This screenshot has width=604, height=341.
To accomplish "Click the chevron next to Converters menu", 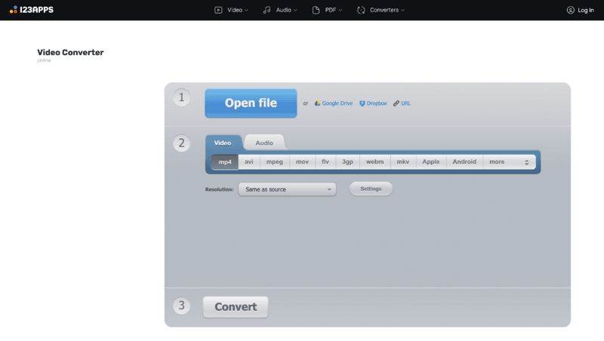I will (x=403, y=11).
